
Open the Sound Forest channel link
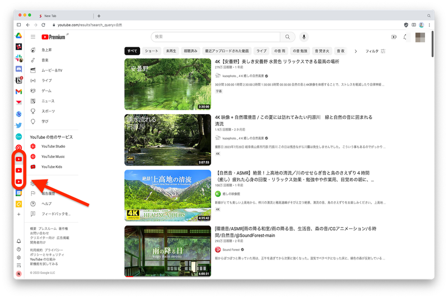pos(231,250)
